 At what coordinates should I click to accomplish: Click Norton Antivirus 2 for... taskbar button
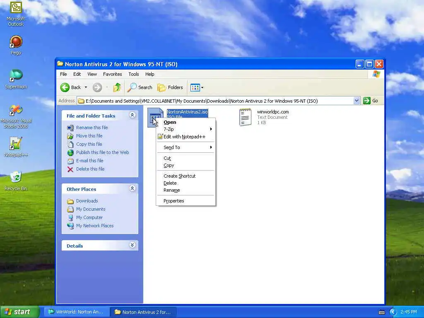click(x=144, y=312)
